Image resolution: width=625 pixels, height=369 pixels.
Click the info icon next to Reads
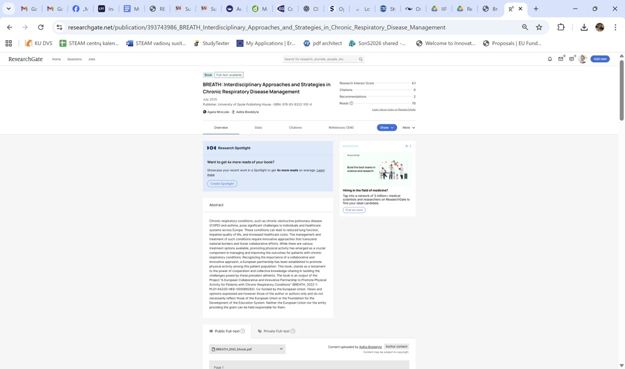pyautogui.click(x=352, y=103)
